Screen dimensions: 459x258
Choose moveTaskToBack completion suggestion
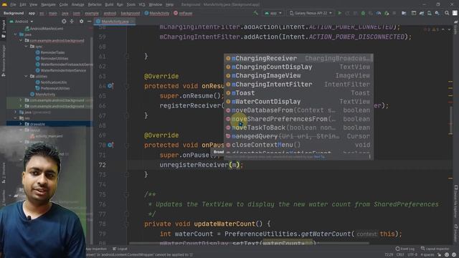[298, 128]
